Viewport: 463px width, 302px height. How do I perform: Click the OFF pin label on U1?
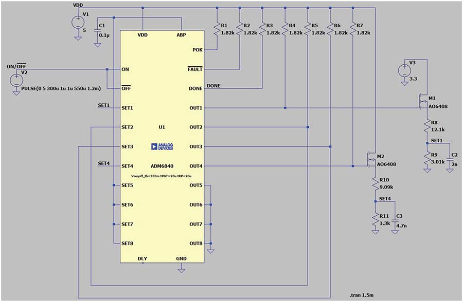point(126,88)
